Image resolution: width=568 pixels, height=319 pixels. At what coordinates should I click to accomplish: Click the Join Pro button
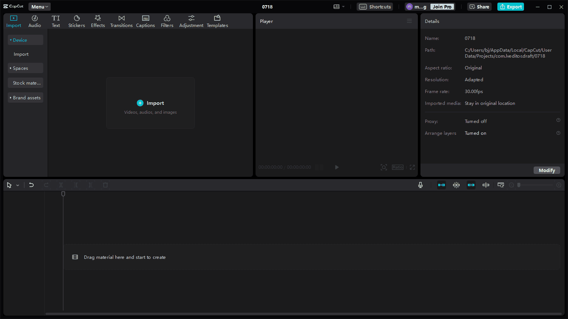tap(442, 7)
